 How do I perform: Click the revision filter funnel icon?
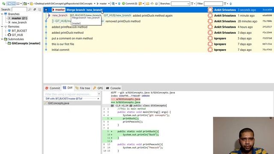coord(225,4)
